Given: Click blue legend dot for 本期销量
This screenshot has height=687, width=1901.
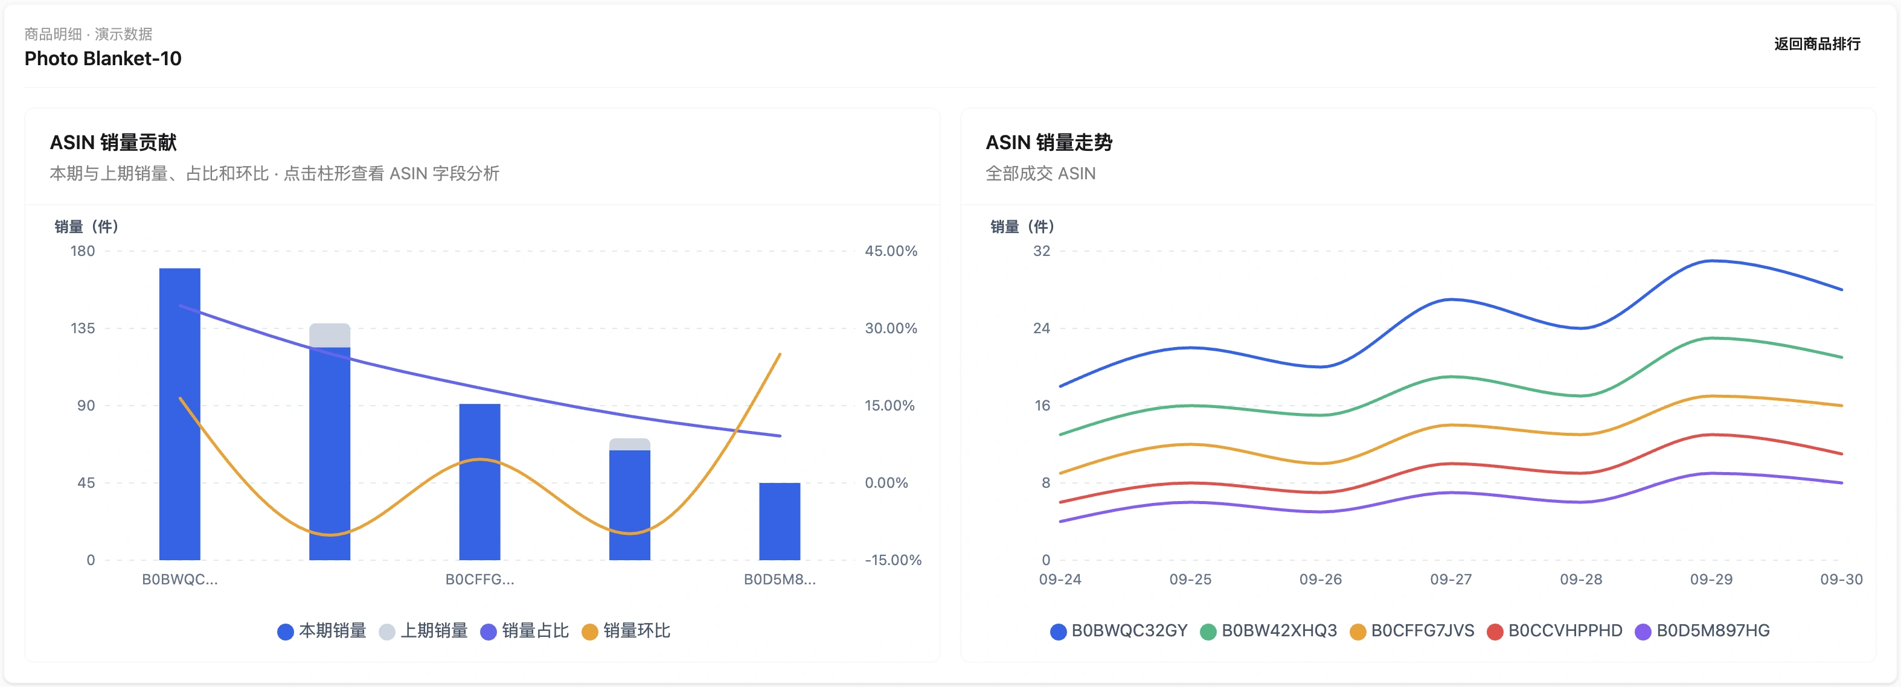Looking at the screenshot, I should [x=286, y=631].
